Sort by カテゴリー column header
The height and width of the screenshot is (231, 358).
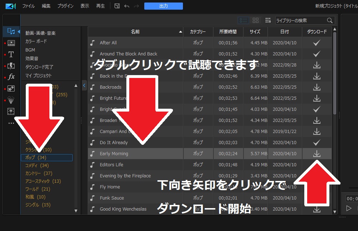pos(198,32)
